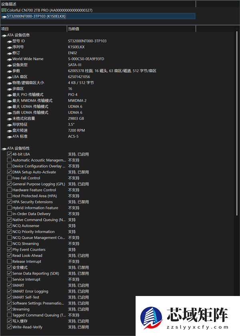Click the vertical scrollbar of the details list

point(237,123)
